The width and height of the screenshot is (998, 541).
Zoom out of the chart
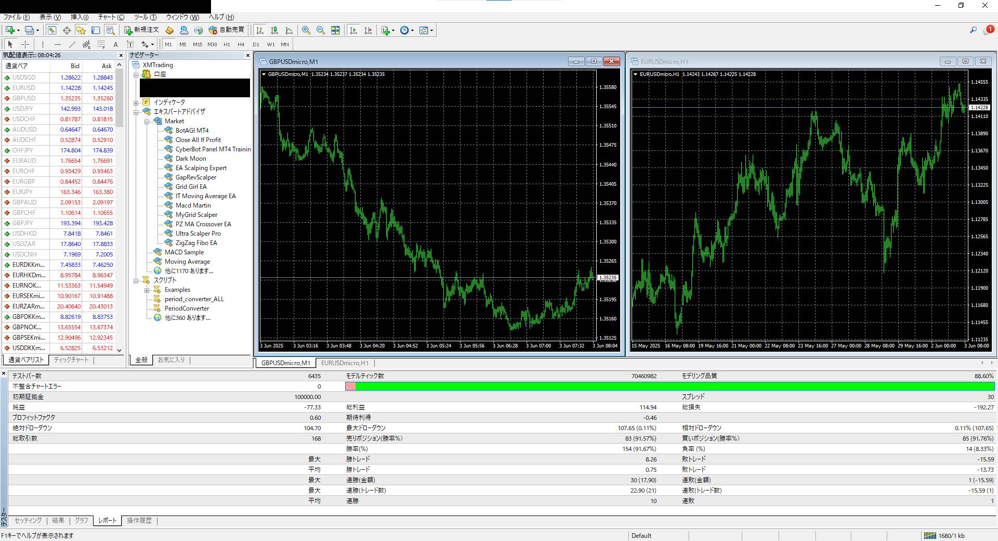pos(321,30)
